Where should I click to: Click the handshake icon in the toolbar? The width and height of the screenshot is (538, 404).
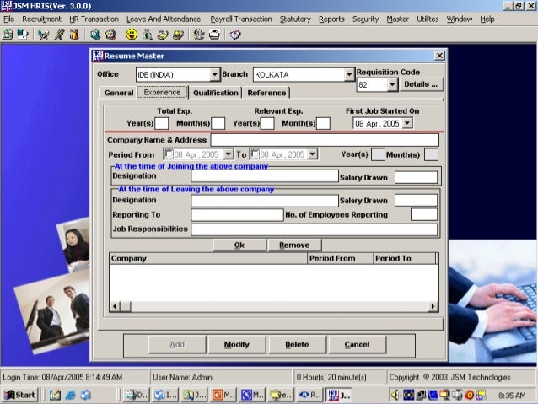[43, 35]
